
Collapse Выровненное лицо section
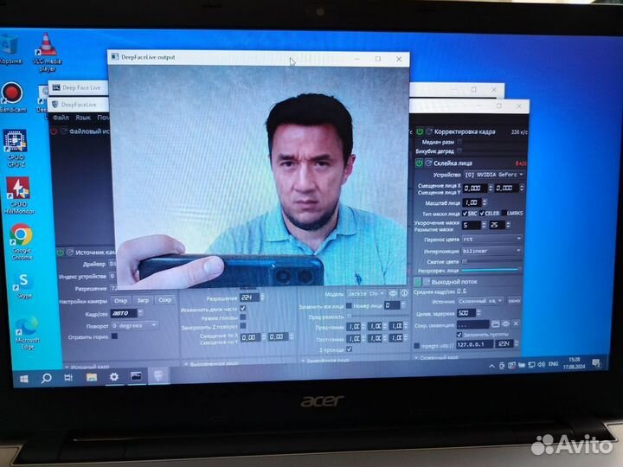pos(186,364)
